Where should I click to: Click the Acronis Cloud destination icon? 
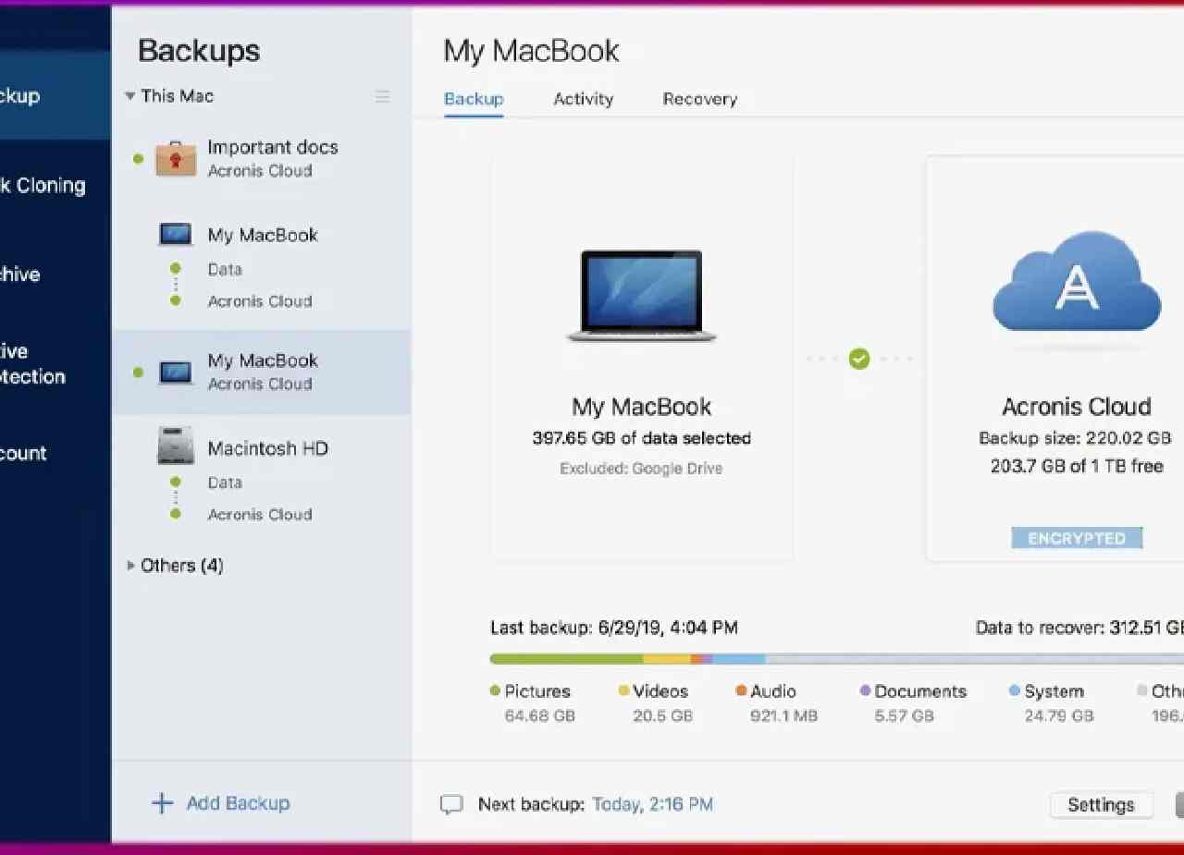(x=1077, y=282)
